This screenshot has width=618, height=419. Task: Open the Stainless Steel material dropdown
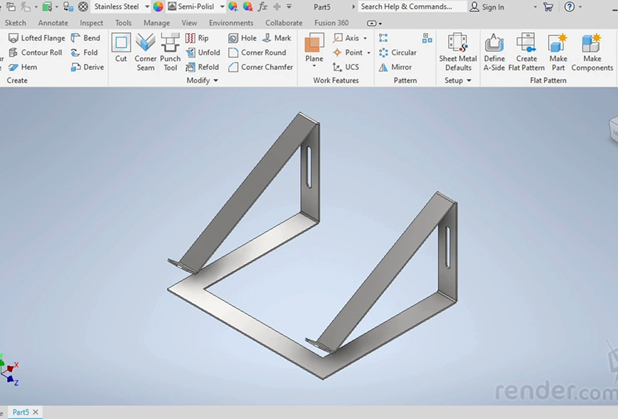147,7
